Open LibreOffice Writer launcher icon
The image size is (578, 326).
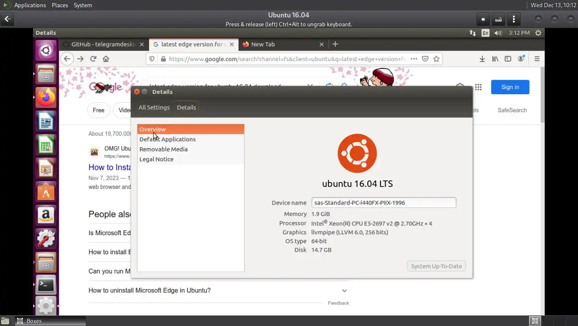tap(46, 121)
